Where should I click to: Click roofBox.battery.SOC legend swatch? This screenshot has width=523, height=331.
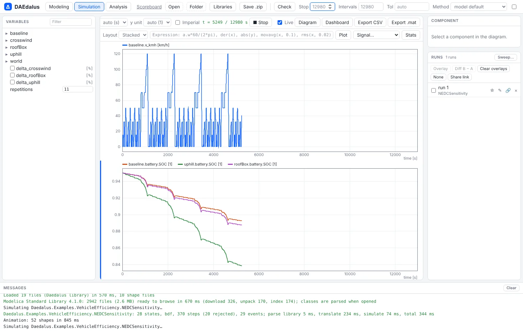click(x=230, y=164)
